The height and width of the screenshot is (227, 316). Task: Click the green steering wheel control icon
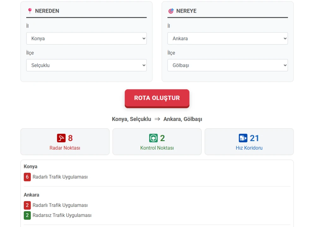pos(153,138)
